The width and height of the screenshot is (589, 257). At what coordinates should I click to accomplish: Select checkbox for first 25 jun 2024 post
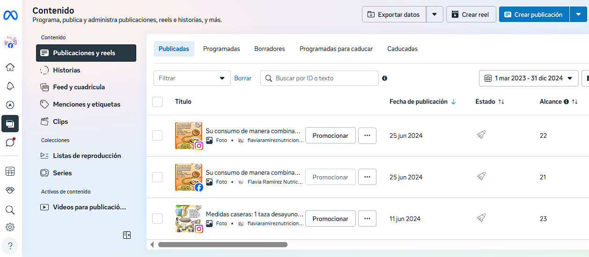click(157, 136)
